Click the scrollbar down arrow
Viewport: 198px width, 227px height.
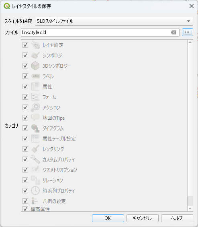coord(190,209)
